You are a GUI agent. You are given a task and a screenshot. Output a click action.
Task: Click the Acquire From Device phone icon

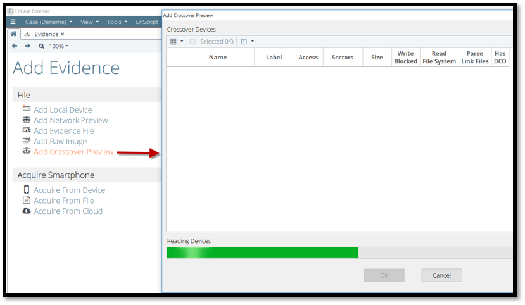[27, 190]
